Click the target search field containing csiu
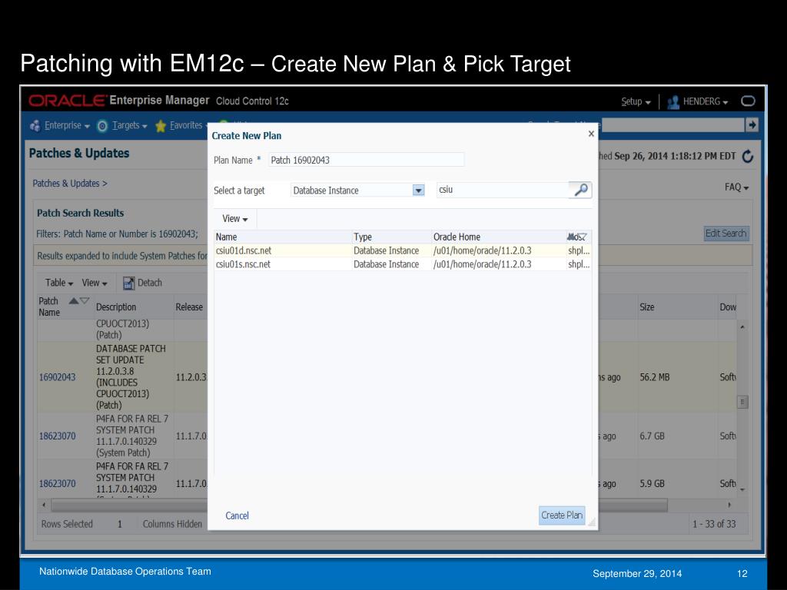Viewport: 787px width, 590px height. point(503,190)
